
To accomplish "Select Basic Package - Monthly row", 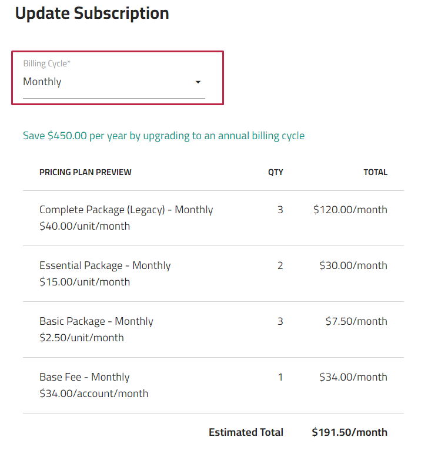I will click(213, 330).
